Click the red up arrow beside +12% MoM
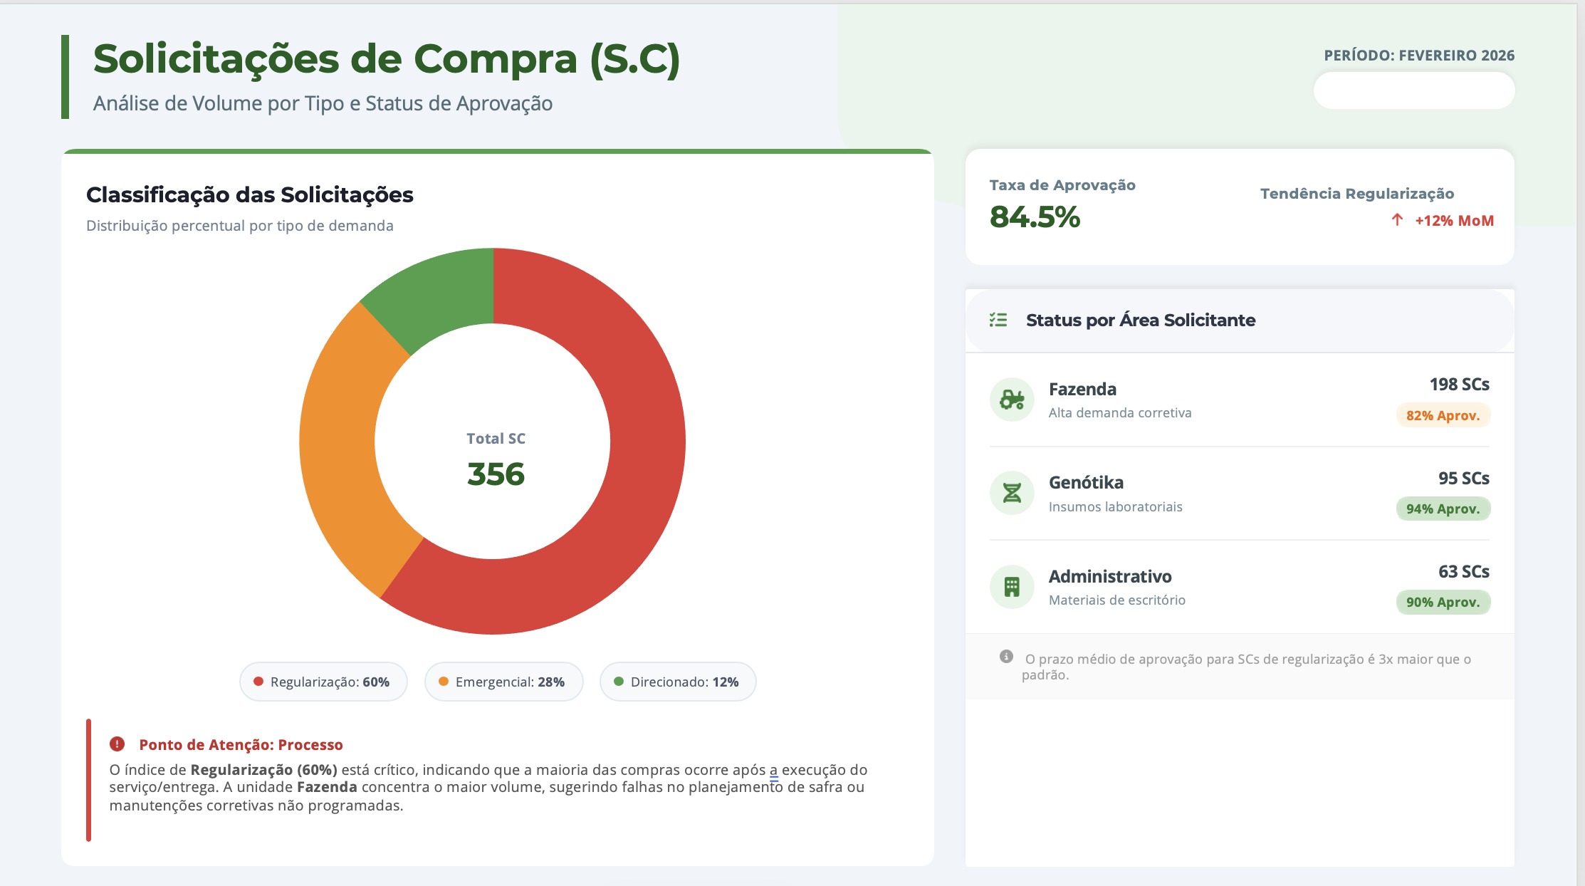Screen dimensions: 1585x886 click(1397, 220)
